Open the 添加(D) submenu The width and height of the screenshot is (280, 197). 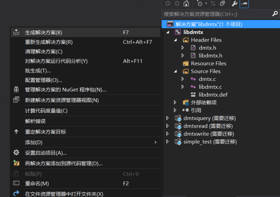pyautogui.click(x=34, y=142)
